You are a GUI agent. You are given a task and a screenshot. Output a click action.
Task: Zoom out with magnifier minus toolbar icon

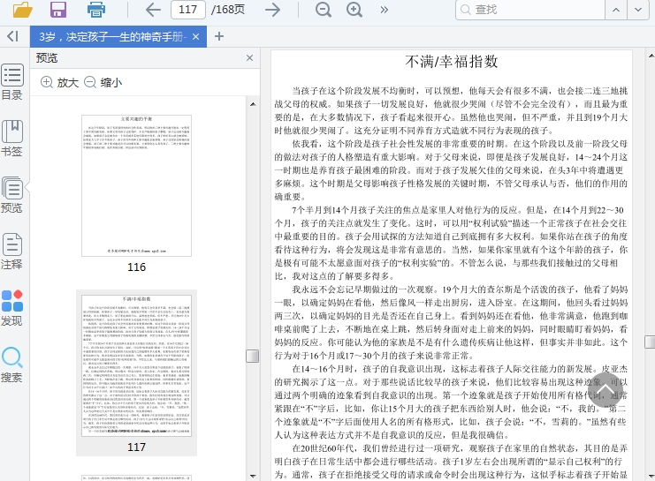(x=324, y=10)
